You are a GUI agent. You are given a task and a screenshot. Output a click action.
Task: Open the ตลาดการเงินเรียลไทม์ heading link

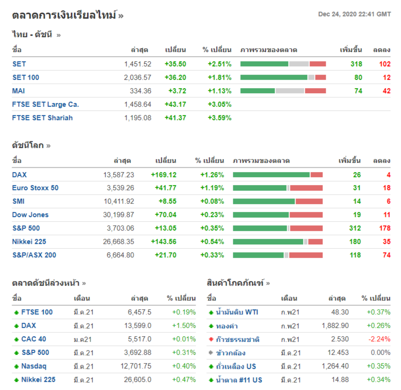tap(67, 15)
